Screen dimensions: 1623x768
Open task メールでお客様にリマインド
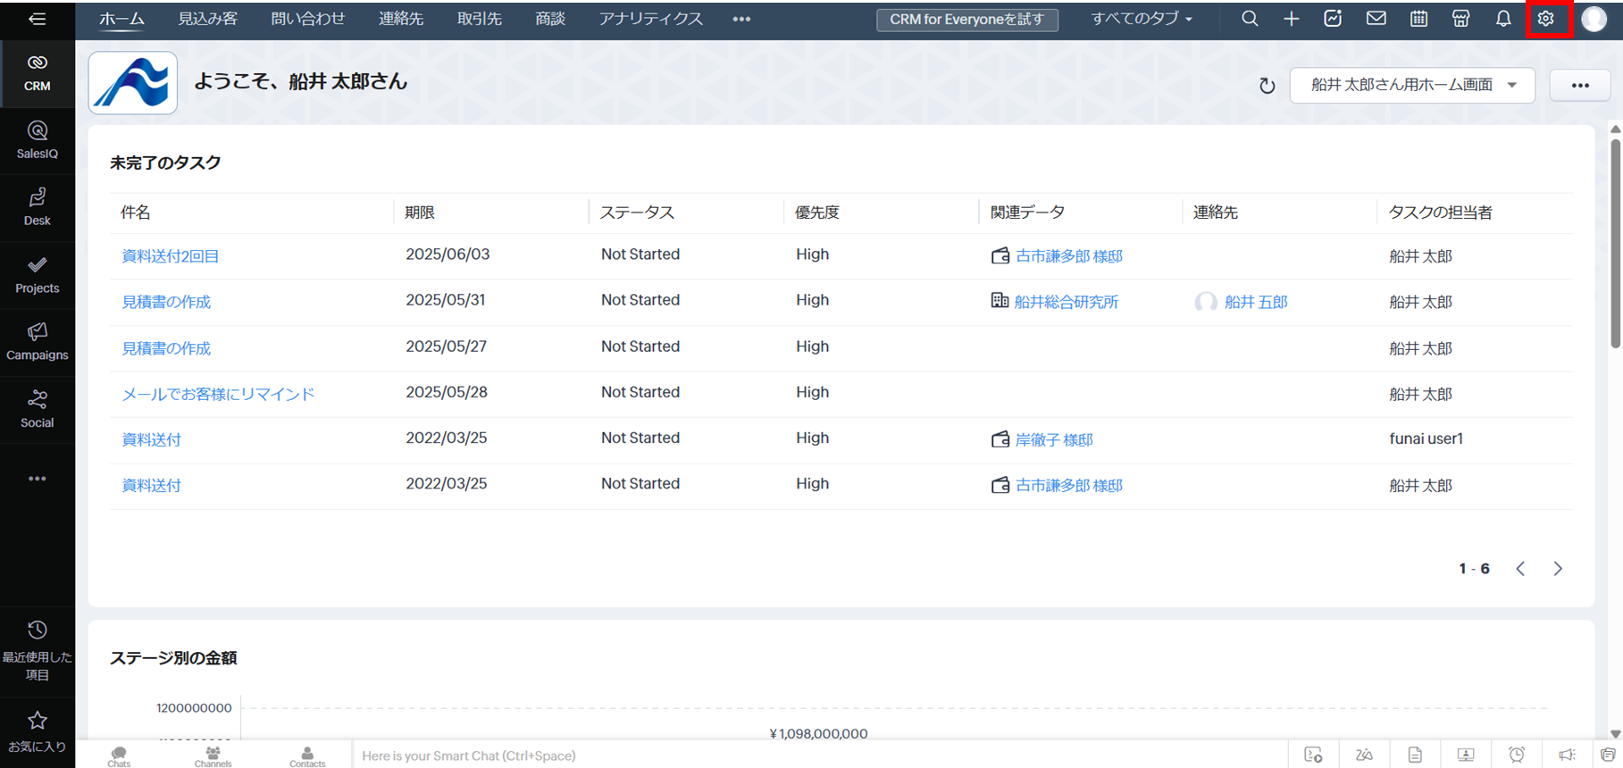tap(218, 394)
